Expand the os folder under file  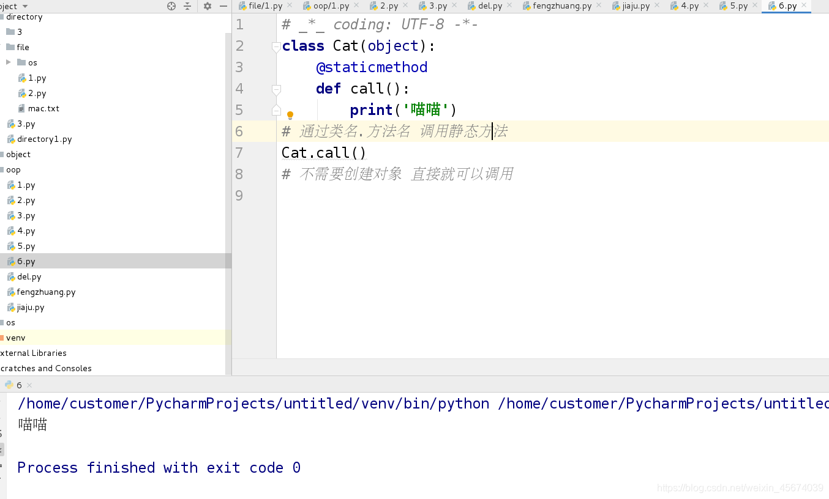click(x=9, y=62)
